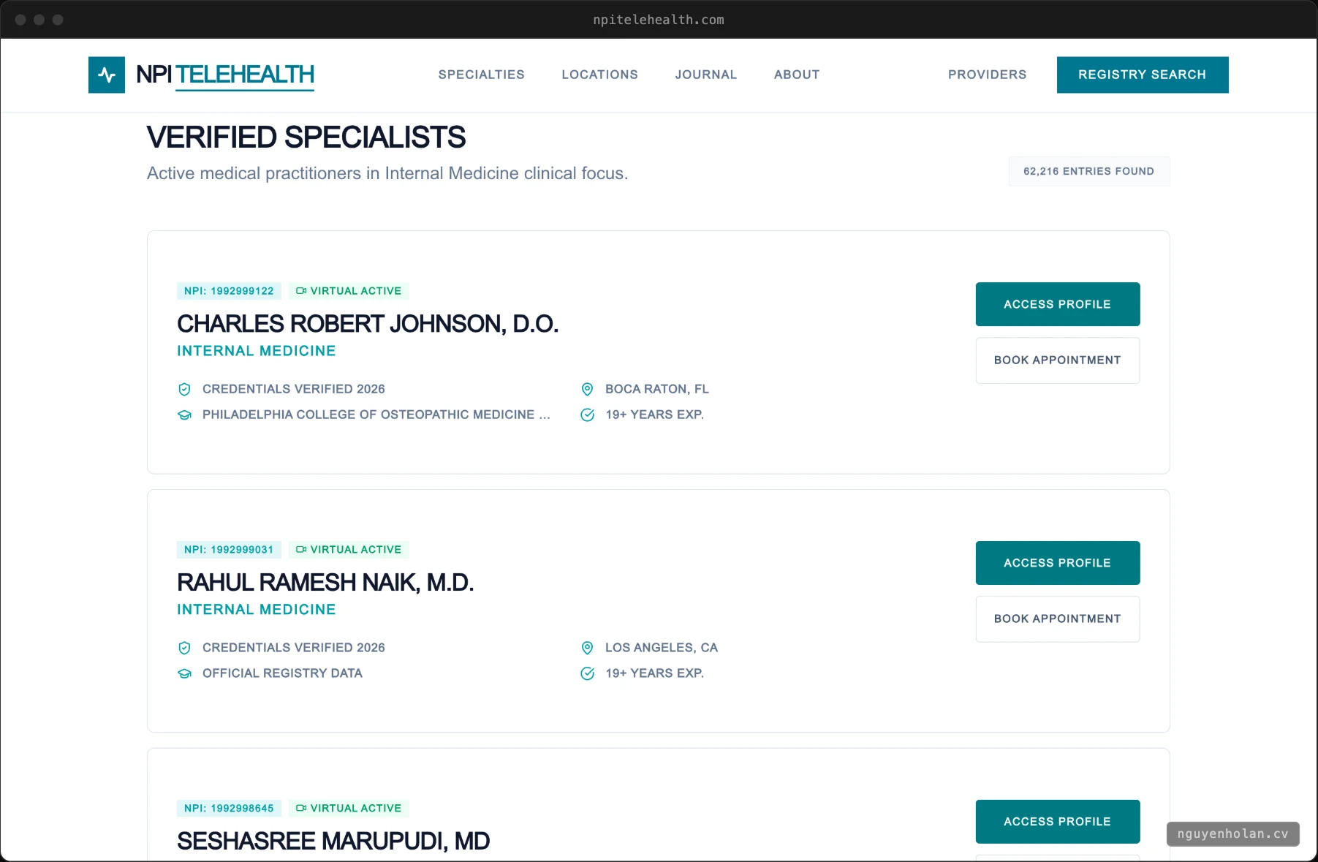Click the "Los Angeles, CA" location text
The width and height of the screenshot is (1318, 862).
pyautogui.click(x=662, y=648)
